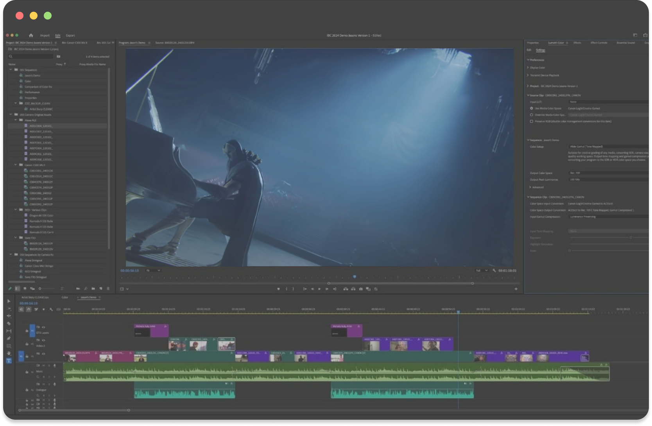Viewport: 652px width, 426px height.
Task: Click the Import button in the header
Action: click(x=45, y=36)
